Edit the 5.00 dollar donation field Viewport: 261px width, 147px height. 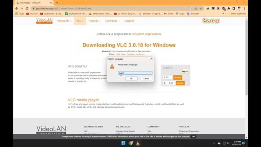[170, 83]
